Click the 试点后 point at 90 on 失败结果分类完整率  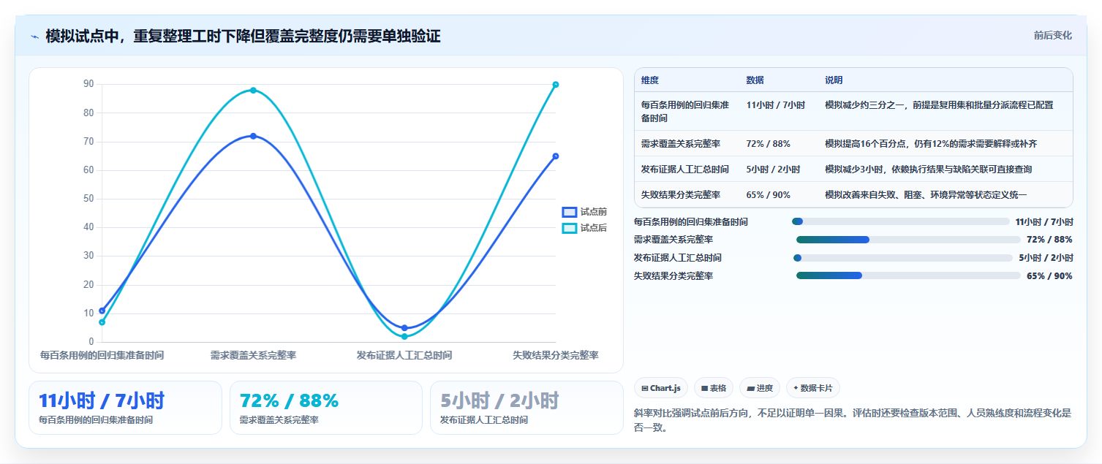(556, 85)
